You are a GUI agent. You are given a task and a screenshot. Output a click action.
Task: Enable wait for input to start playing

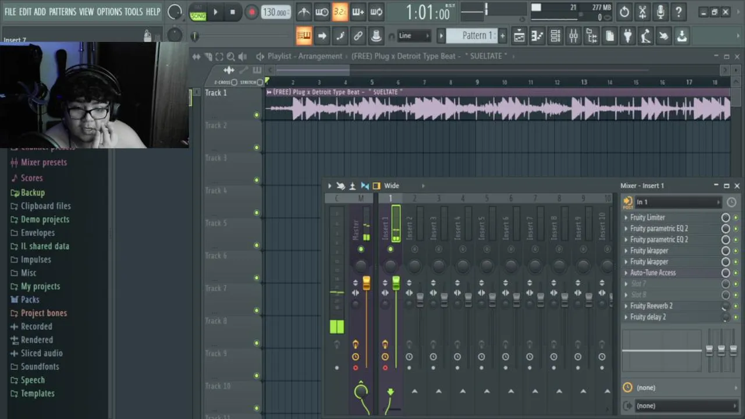click(322, 12)
